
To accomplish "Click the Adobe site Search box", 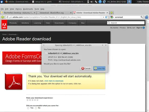I will [126, 23].
